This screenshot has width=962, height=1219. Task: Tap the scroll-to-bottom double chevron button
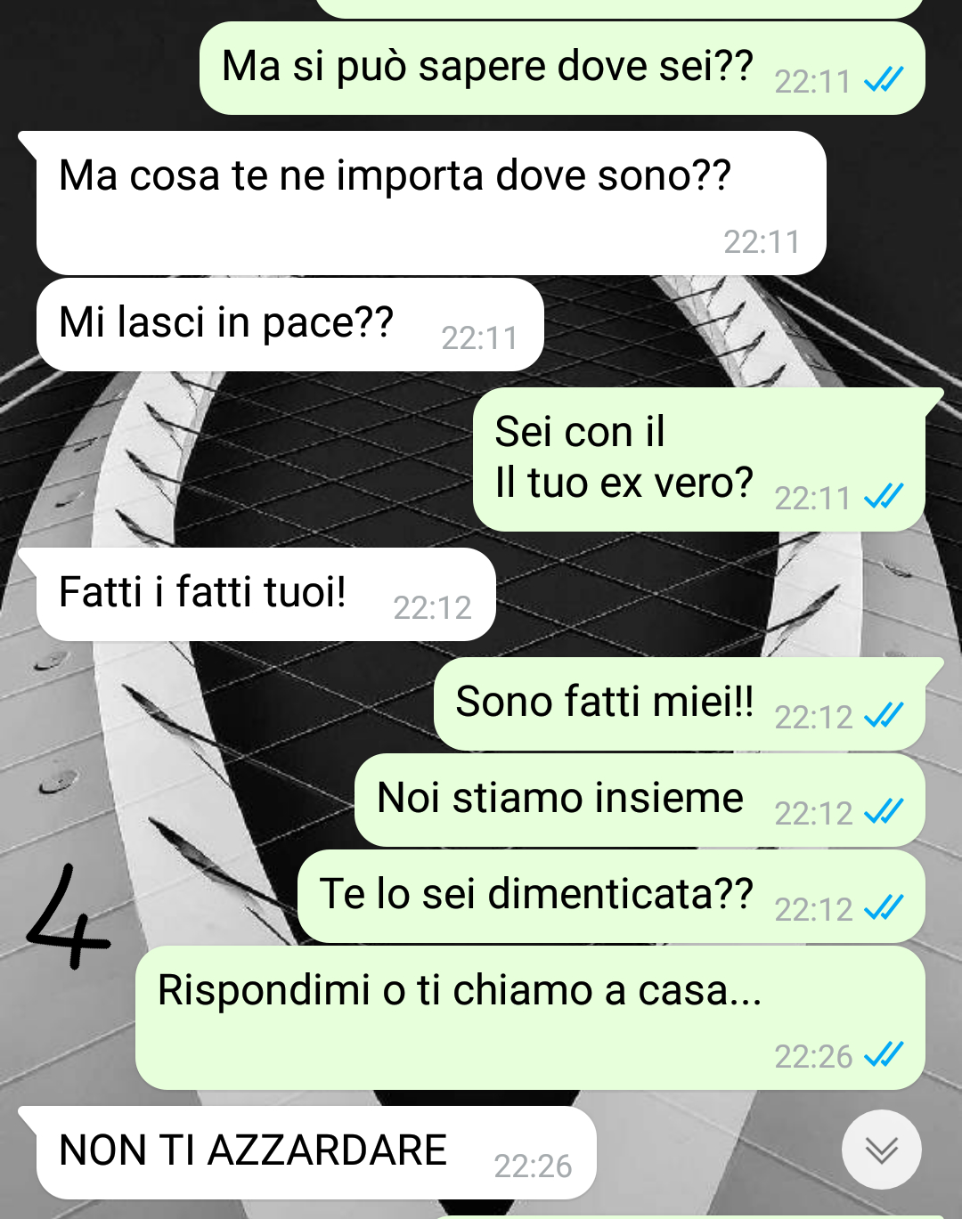(881, 1150)
